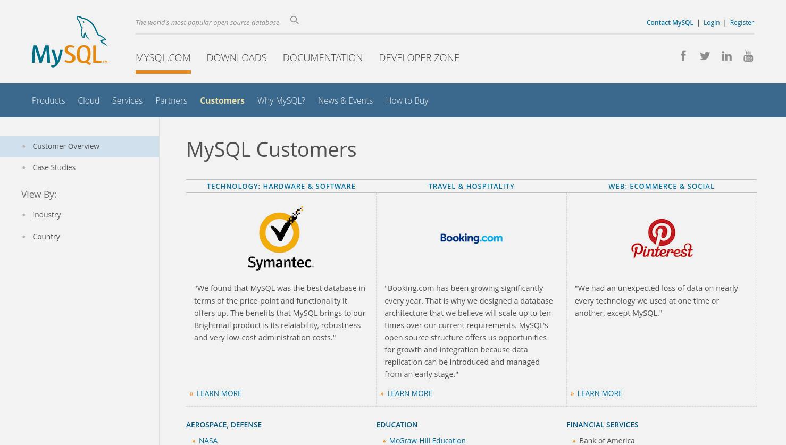This screenshot has width=786, height=445.
Task: Open Web: Ecommerce & Social heading
Action: (662, 186)
